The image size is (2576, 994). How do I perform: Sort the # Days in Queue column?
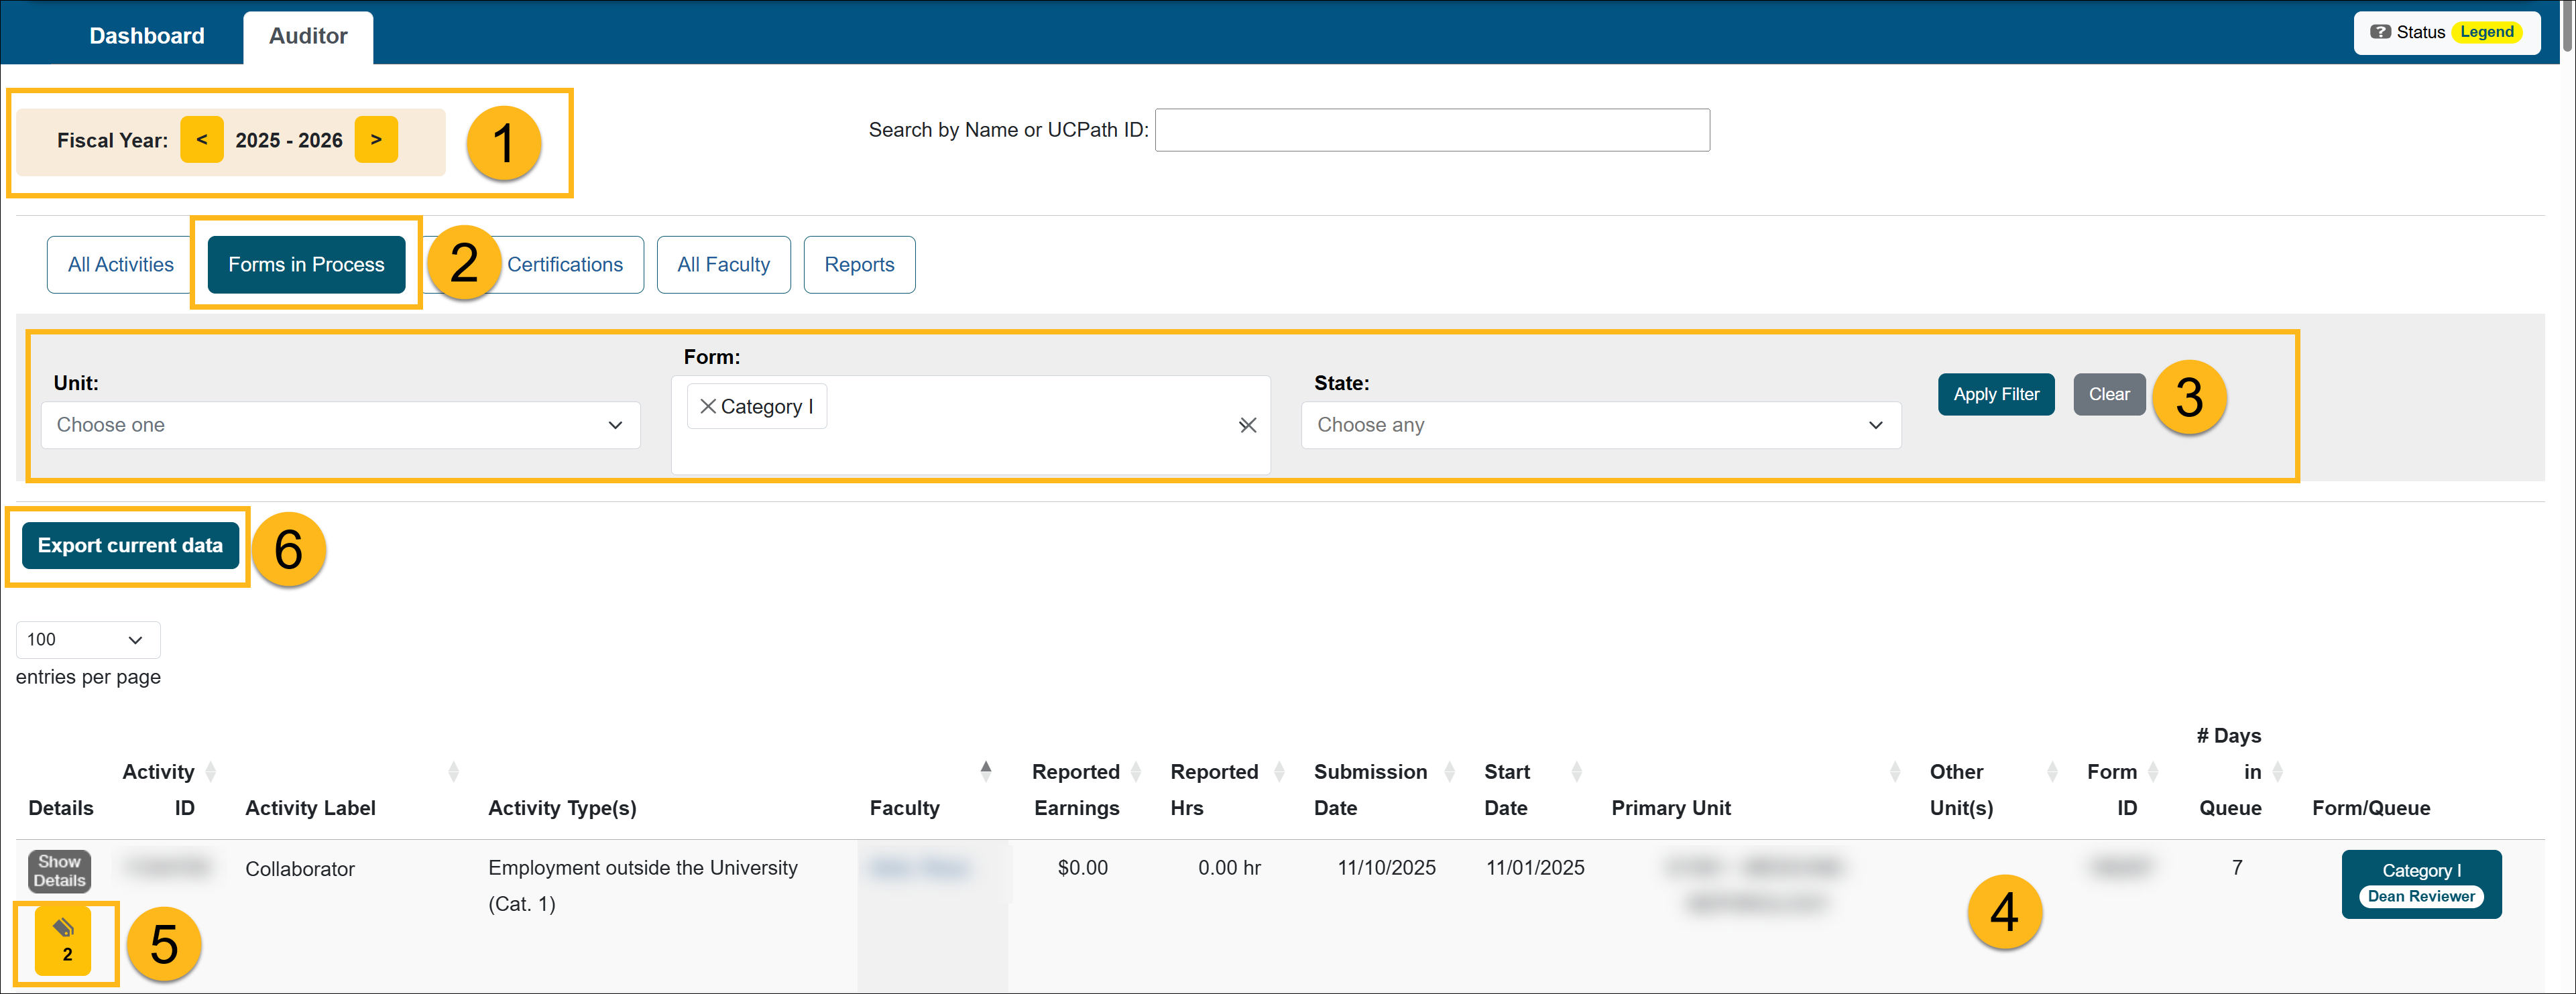click(x=2279, y=771)
